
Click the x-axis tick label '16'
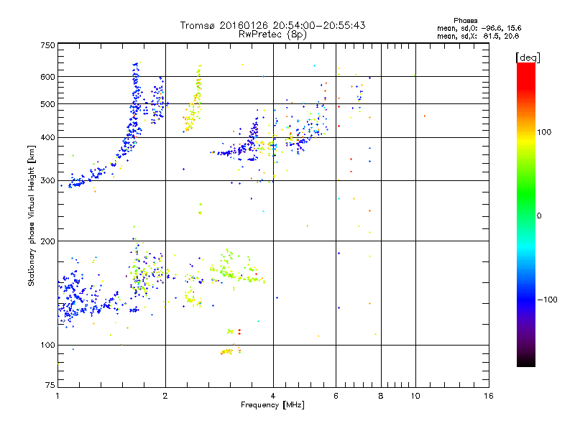(x=489, y=396)
